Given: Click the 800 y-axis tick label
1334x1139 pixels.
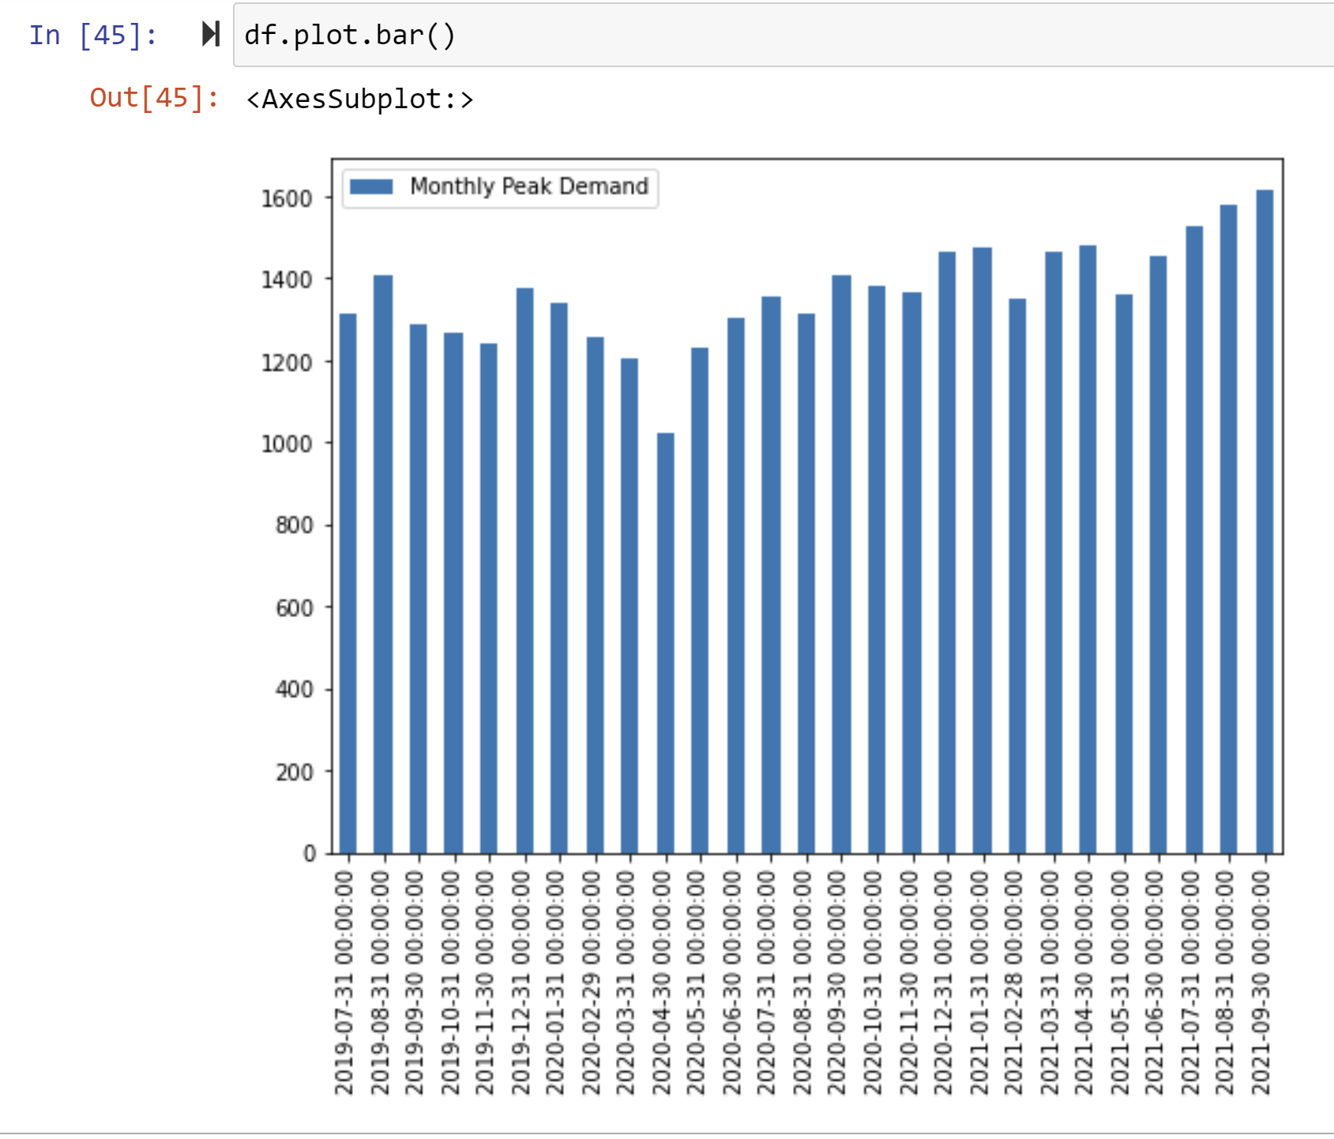Looking at the screenshot, I should [294, 525].
